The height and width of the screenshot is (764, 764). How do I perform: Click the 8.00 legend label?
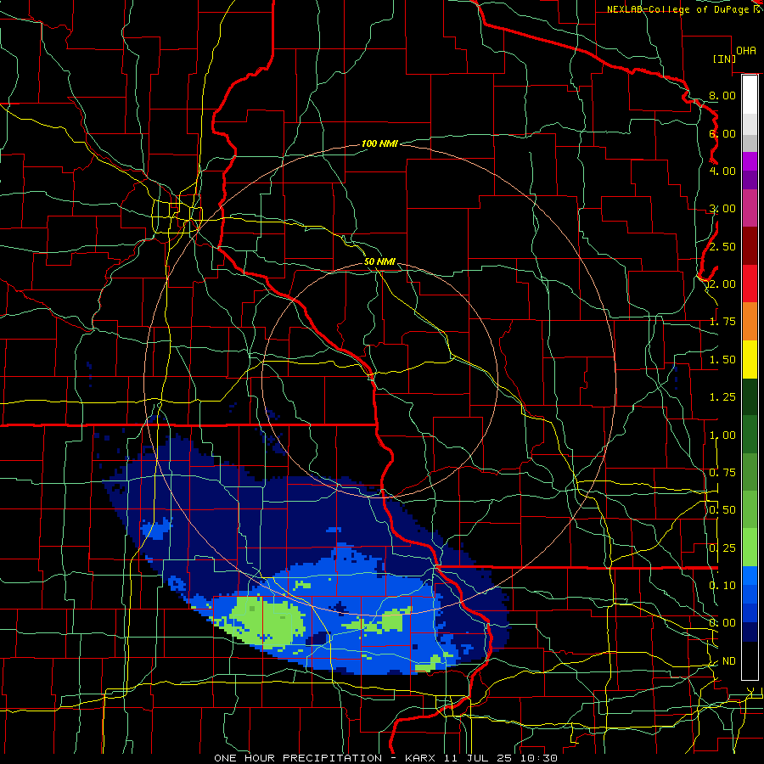tap(722, 95)
